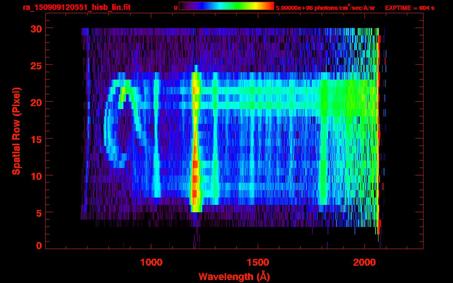The width and height of the screenshot is (453, 283).
Task: Click the 1500 wavelength tick label
Action: click(258, 262)
